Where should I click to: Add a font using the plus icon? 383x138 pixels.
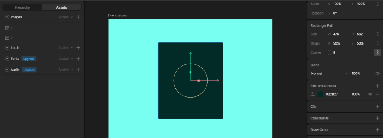[x=78, y=59]
